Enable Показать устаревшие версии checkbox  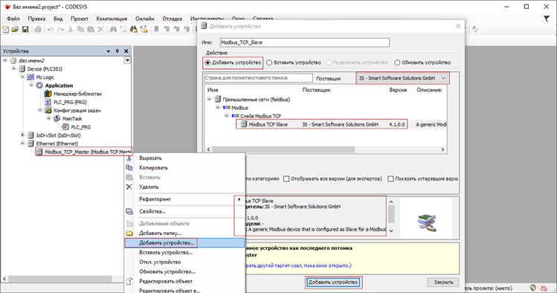[390, 178]
